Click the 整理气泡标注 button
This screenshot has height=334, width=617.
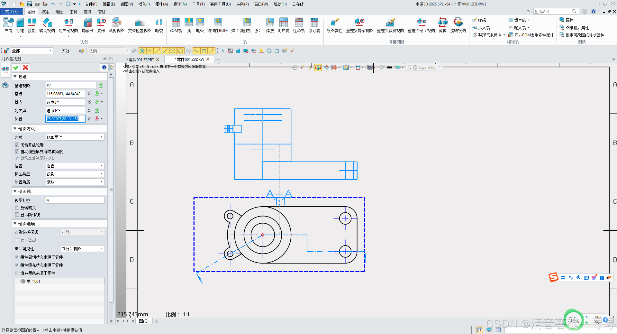tap(487, 35)
